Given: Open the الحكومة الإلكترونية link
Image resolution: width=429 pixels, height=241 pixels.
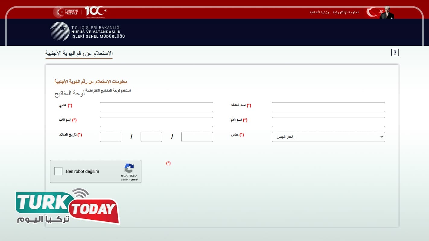Looking at the screenshot, I should tap(346, 12).
